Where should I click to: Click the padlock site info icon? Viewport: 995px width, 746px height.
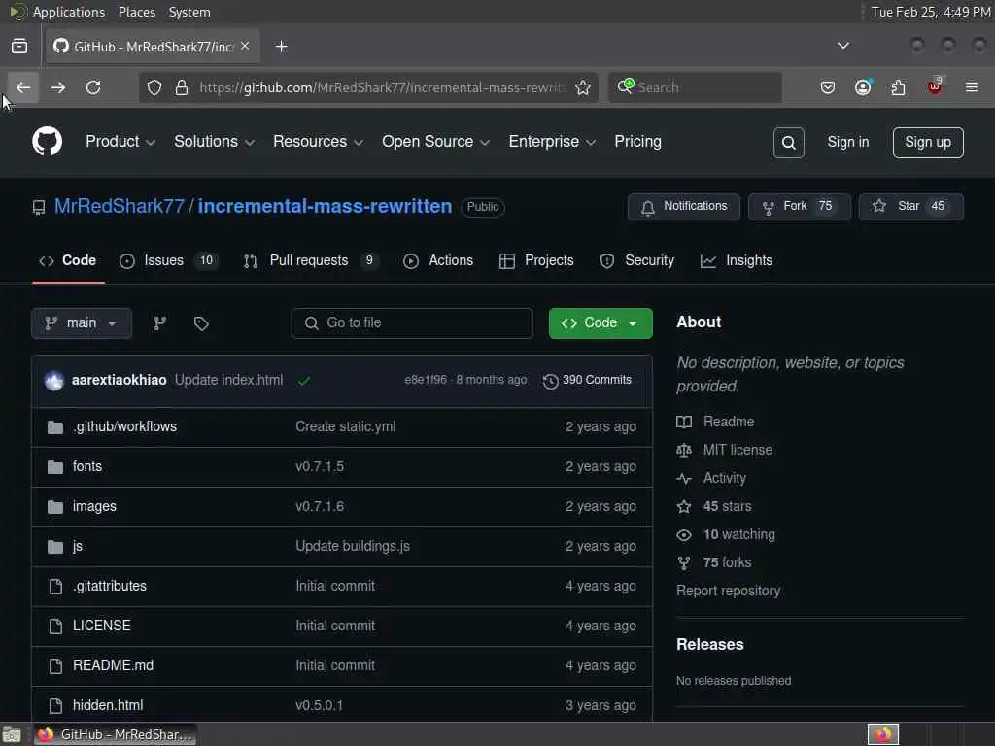pos(182,87)
